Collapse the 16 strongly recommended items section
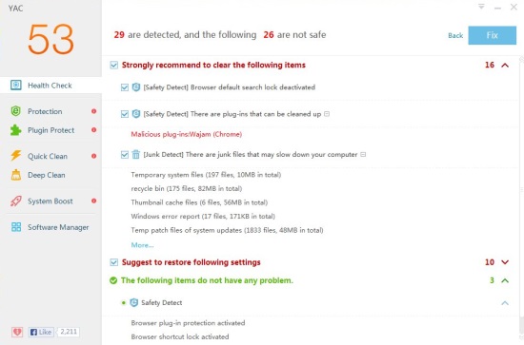Viewport: 524px width, 345px height. [505, 65]
